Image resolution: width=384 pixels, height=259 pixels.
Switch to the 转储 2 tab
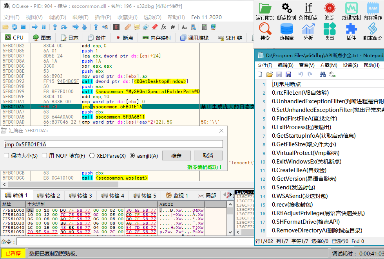(x=49, y=196)
